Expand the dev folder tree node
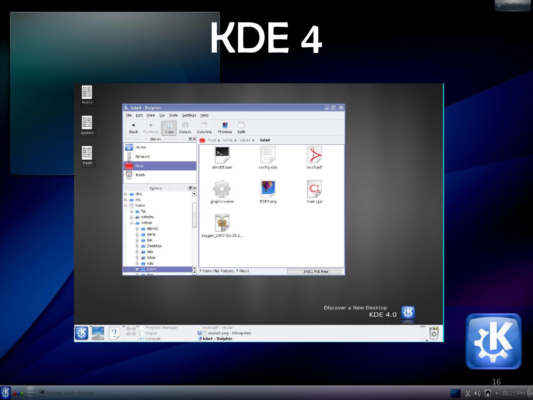533x400 pixels. pos(125,194)
